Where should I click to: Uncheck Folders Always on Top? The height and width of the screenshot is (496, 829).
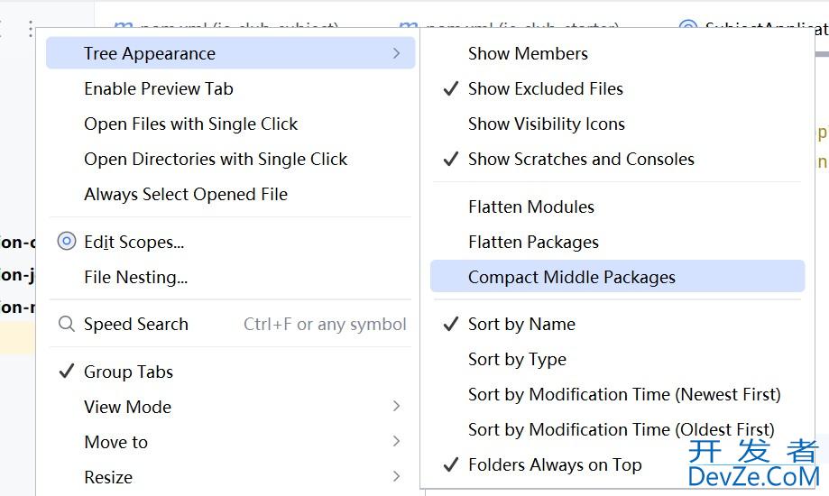coord(554,465)
